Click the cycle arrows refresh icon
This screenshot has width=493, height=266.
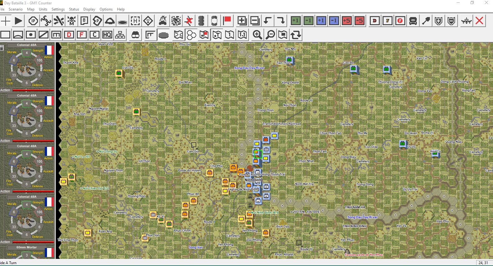(295, 35)
